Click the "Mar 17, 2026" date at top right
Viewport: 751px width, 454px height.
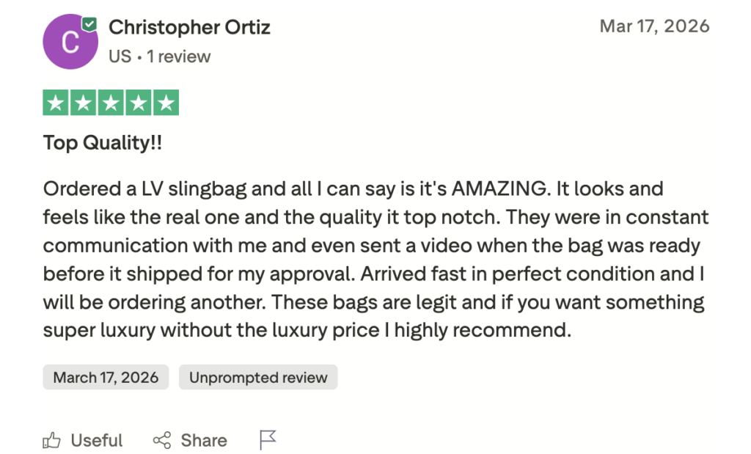(654, 26)
